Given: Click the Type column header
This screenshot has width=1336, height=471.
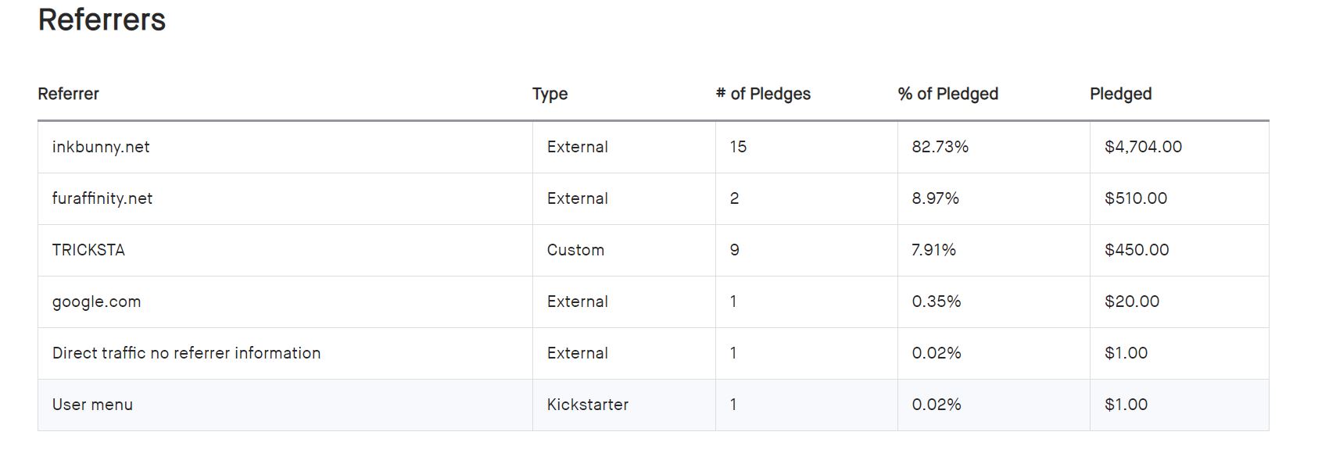Looking at the screenshot, I should pos(550,94).
